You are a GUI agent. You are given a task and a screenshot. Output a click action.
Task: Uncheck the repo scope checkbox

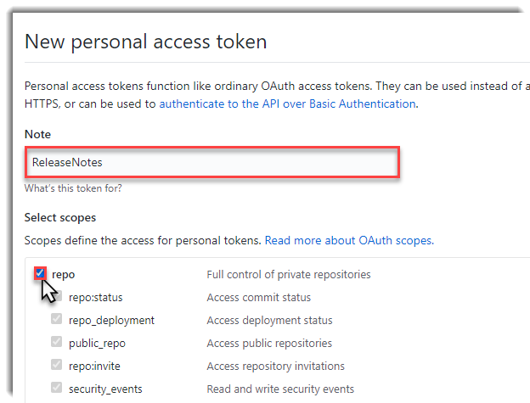[x=40, y=273]
